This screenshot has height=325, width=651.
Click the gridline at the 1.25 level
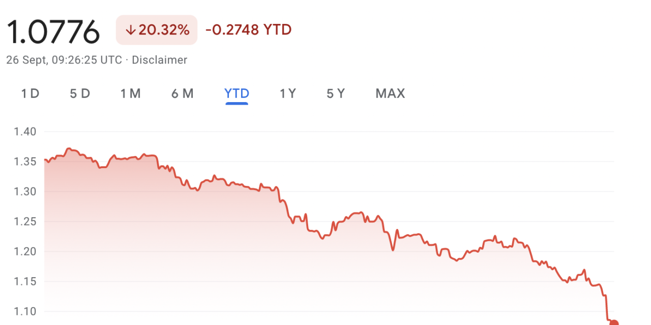click(x=458, y=221)
